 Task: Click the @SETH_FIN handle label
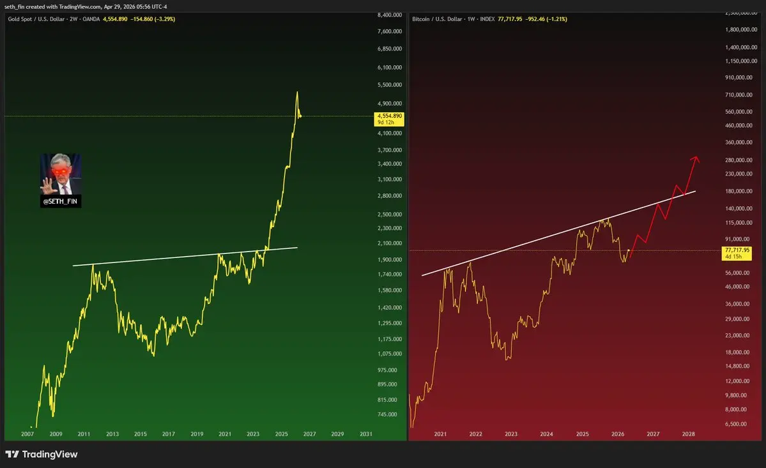tap(60, 202)
